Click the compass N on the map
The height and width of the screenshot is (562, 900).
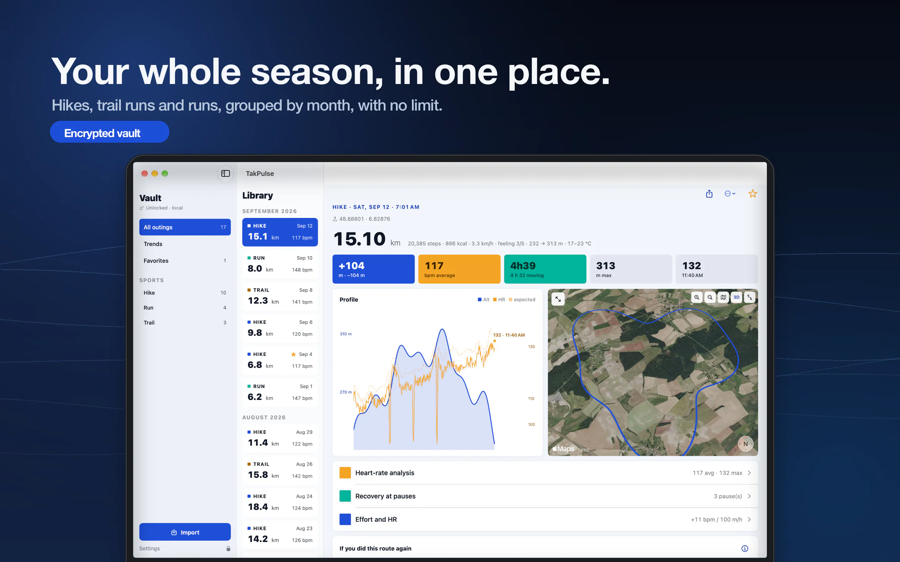(745, 444)
